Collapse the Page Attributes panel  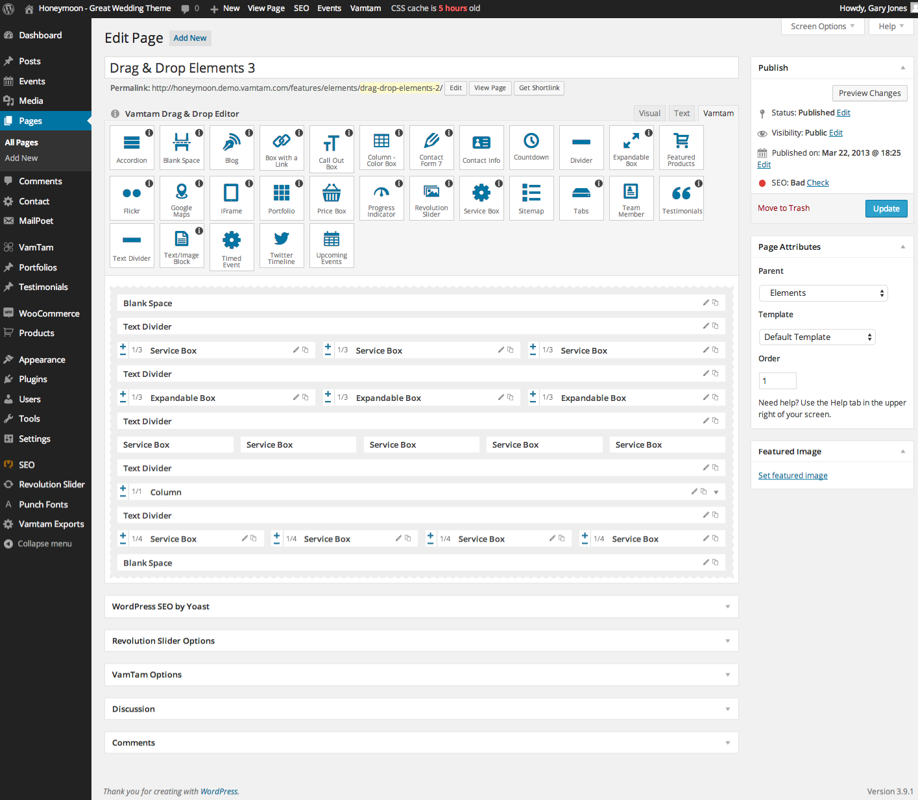click(x=902, y=247)
